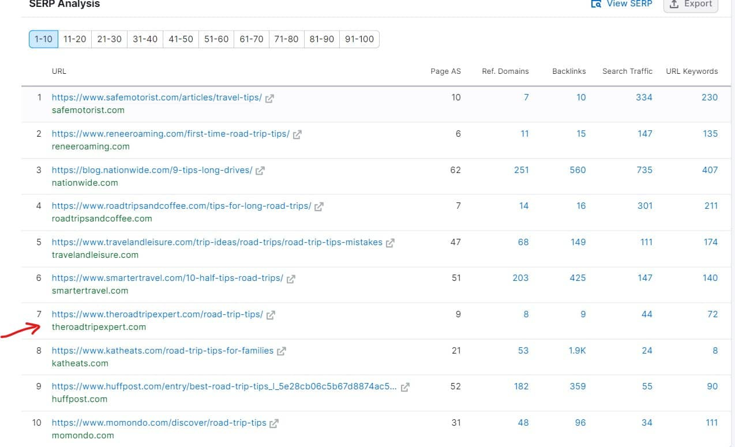Viewport: 735px width, 447px height.
Task: Click Ref. Domains value 182 for huffpost
Action: tap(521, 386)
